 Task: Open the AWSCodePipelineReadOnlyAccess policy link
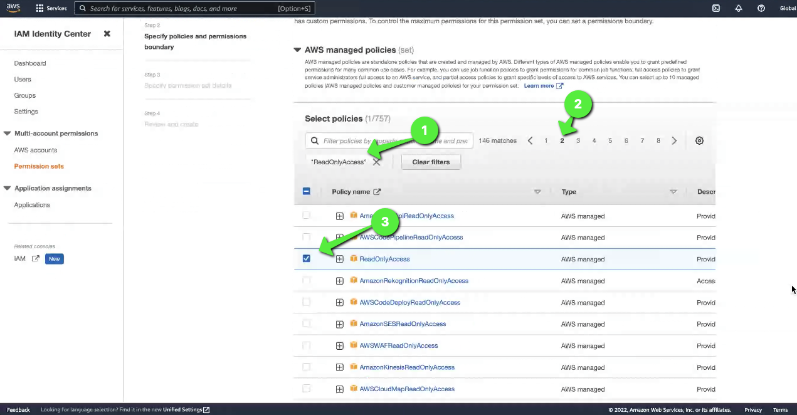[x=411, y=238]
